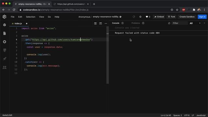This screenshot has height=117, width=208.
Task: Click the Anonymous author label
Action: point(84,17)
